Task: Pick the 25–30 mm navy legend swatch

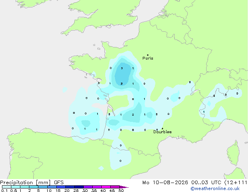Action: (x=79, y=187)
